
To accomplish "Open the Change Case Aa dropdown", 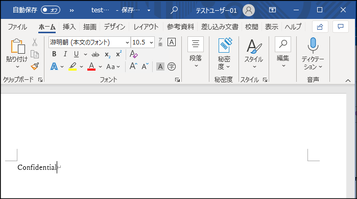I will (113, 67).
